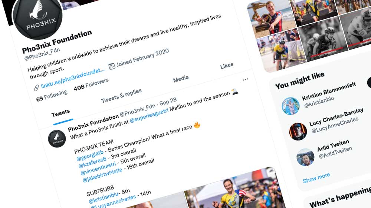Image resolution: width=371 pixels, height=208 pixels.
Task: Switch to the Tweets tab
Action: [x=60, y=113]
